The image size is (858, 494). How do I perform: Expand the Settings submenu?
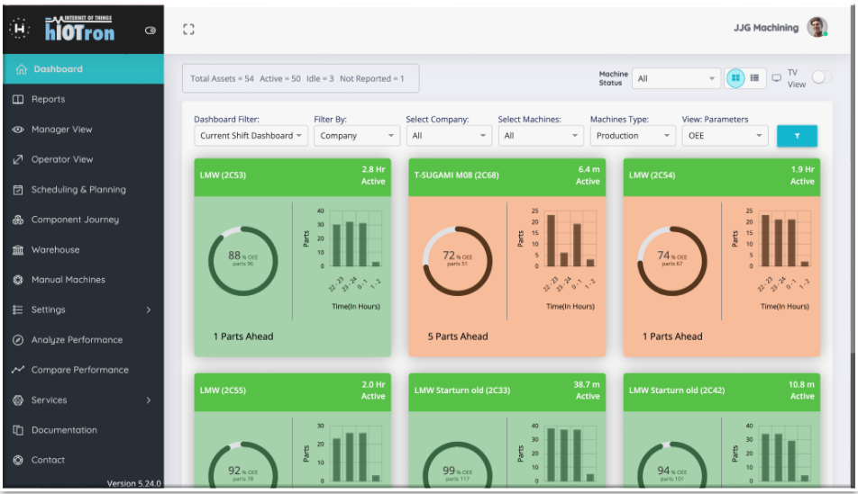tap(81, 310)
